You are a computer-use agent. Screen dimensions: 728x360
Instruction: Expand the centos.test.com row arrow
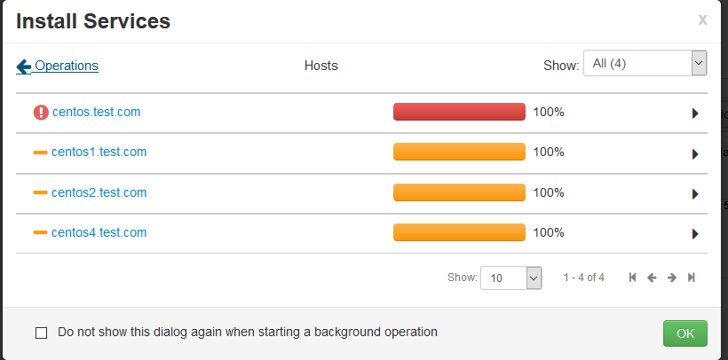tap(695, 113)
